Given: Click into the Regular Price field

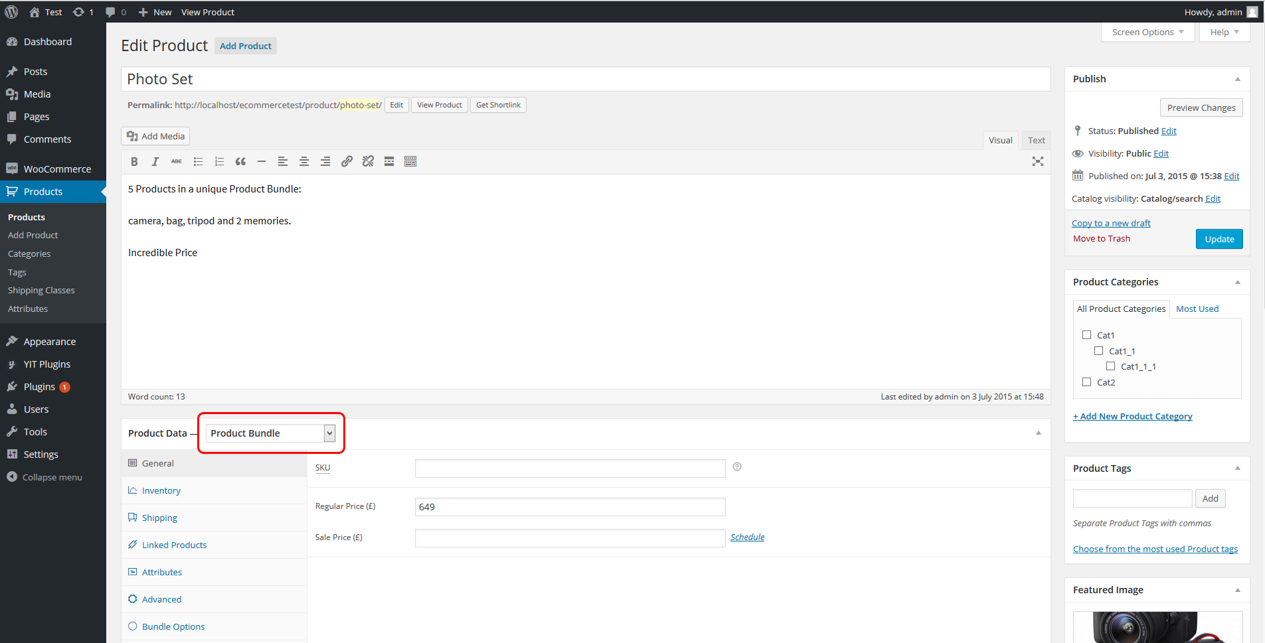Looking at the screenshot, I should click(x=570, y=507).
